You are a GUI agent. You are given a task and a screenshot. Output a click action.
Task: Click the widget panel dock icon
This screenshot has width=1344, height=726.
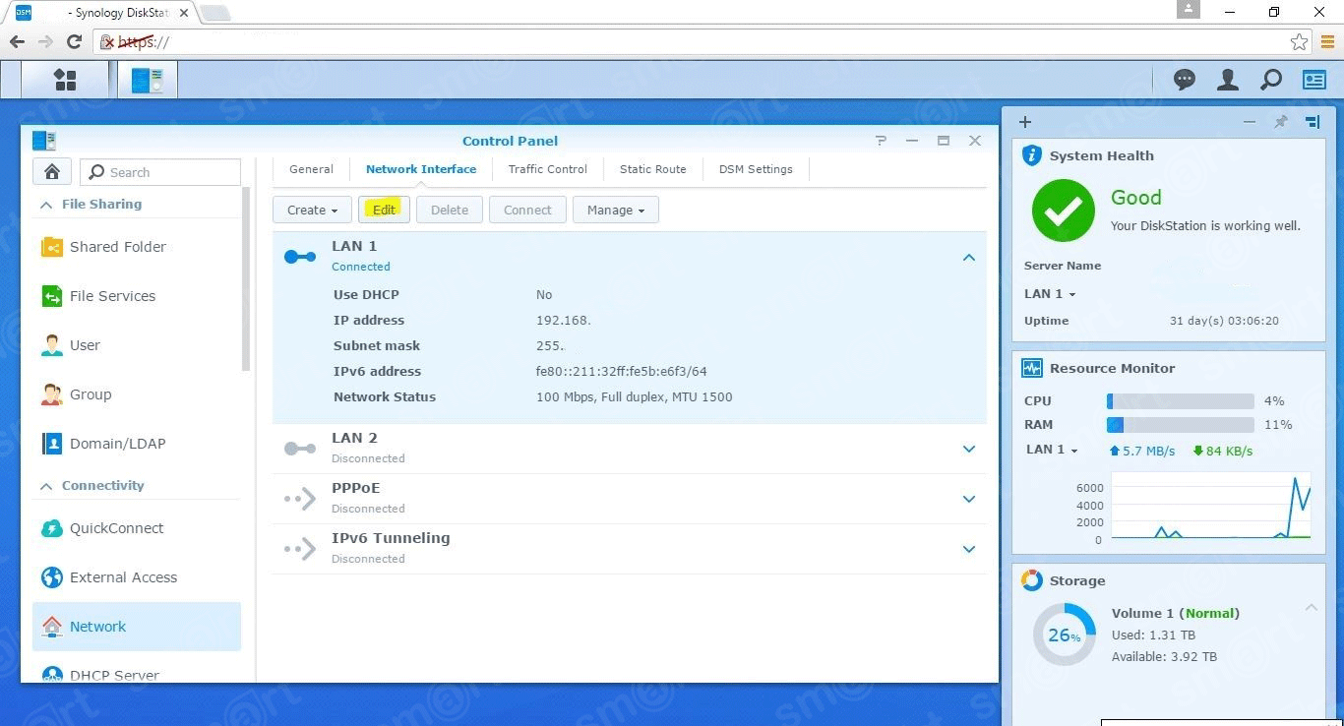pyautogui.click(x=1313, y=122)
